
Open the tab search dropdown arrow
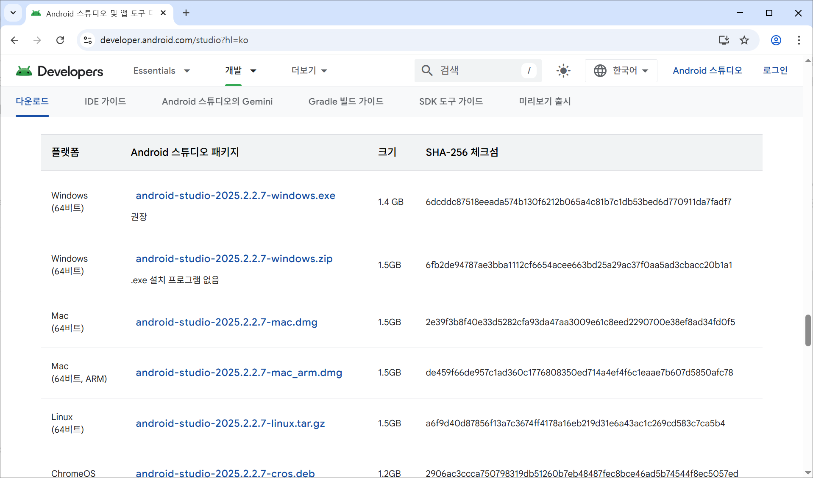13,13
